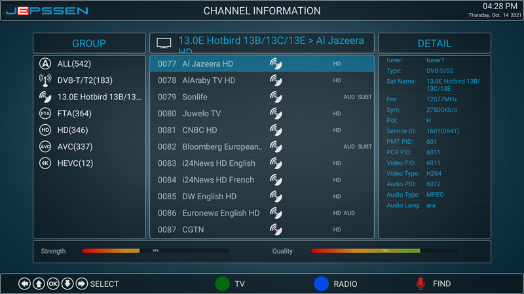The image size is (524, 294).
Task: Click the SELECT label
Action: point(104,284)
